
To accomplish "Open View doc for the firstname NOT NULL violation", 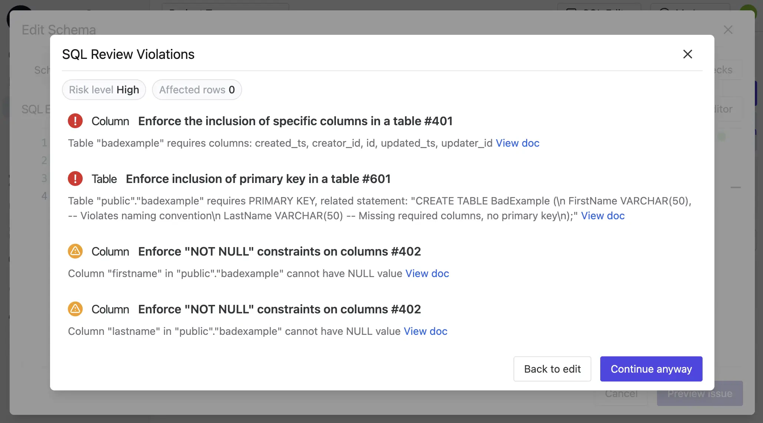I will click(x=427, y=273).
